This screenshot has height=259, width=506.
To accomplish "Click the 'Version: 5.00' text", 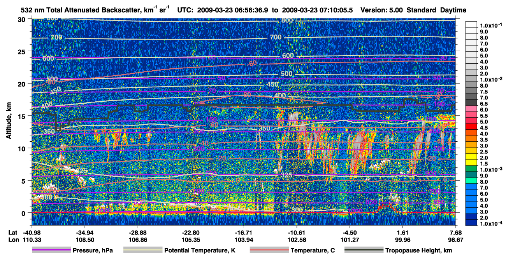I will 382,10.
